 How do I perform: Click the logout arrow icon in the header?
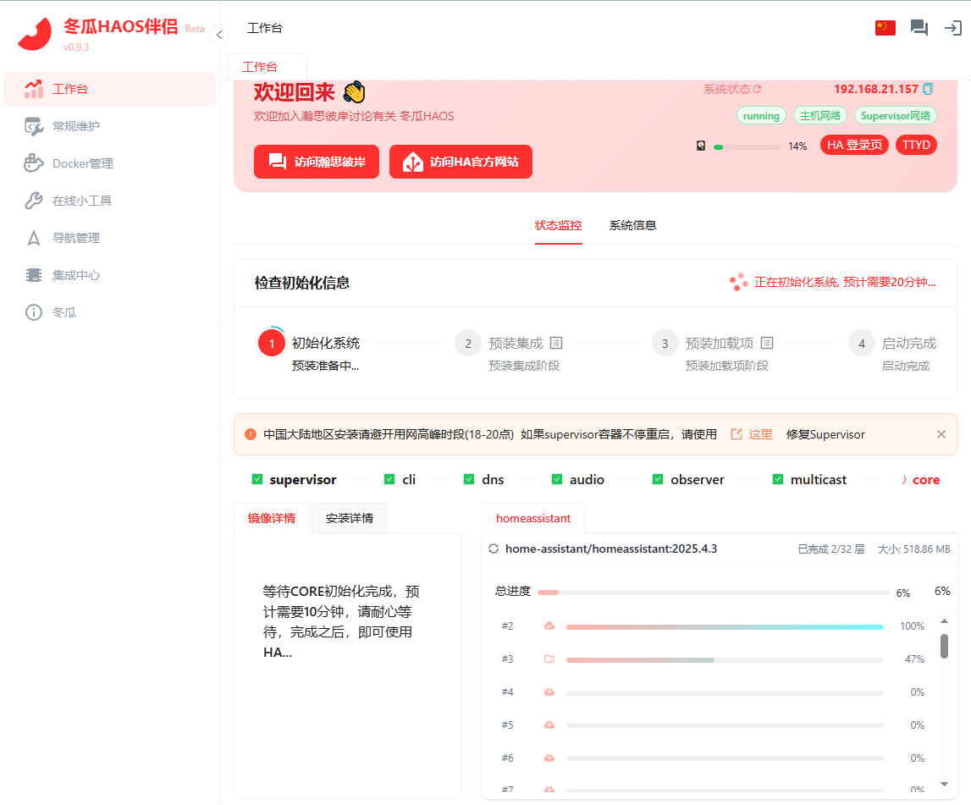click(952, 28)
